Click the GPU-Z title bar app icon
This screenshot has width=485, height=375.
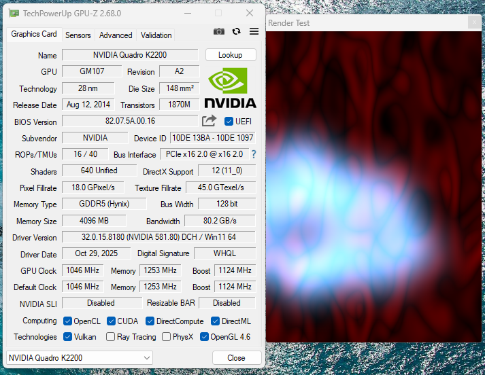14,14
